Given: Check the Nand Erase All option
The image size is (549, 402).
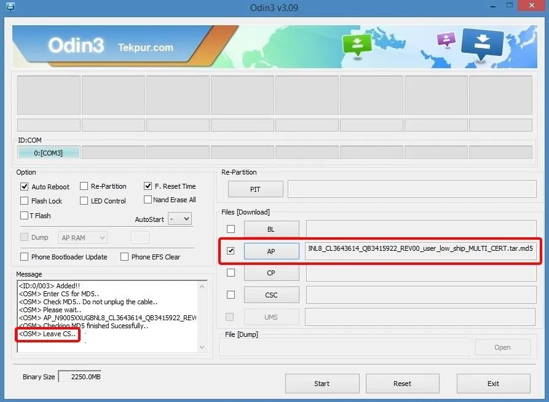Looking at the screenshot, I should click(x=148, y=200).
